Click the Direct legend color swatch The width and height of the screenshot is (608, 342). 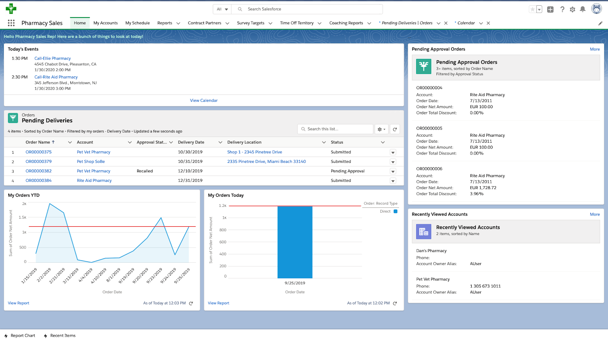pos(396,211)
